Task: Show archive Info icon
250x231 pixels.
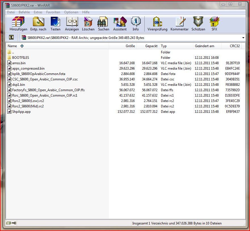Action: [x=136, y=22]
